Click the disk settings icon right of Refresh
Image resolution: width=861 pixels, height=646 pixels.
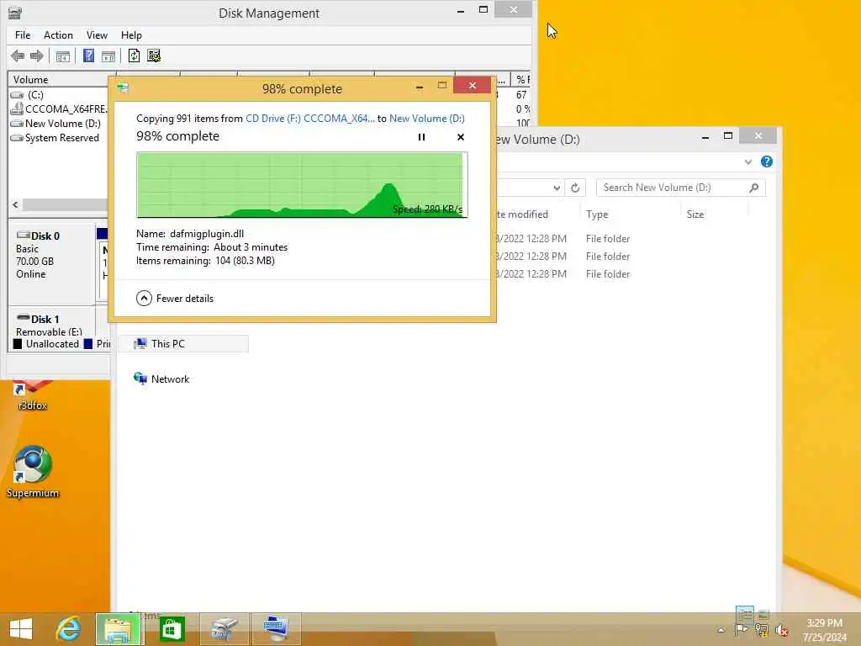154,56
